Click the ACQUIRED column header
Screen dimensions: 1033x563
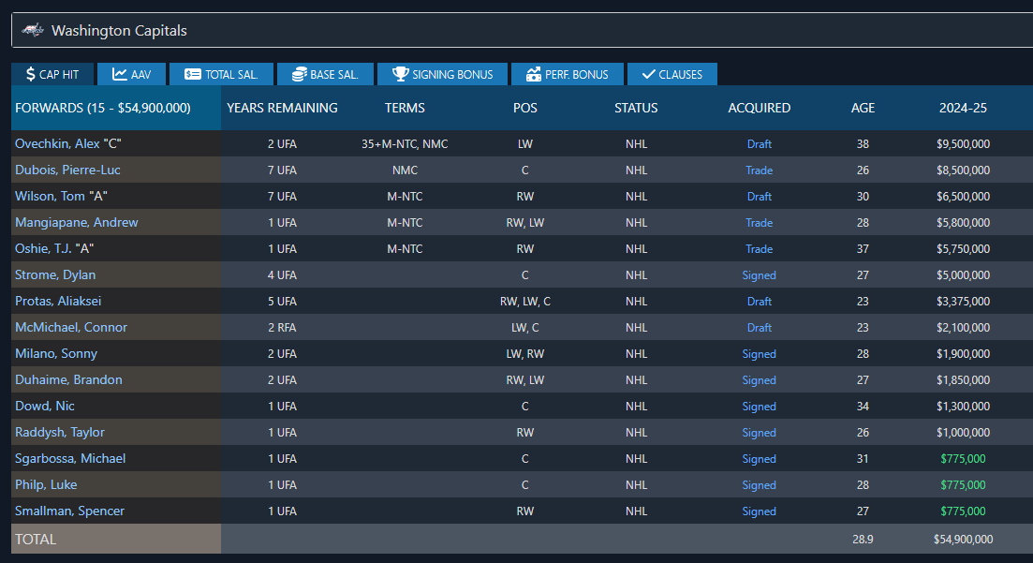tap(759, 108)
